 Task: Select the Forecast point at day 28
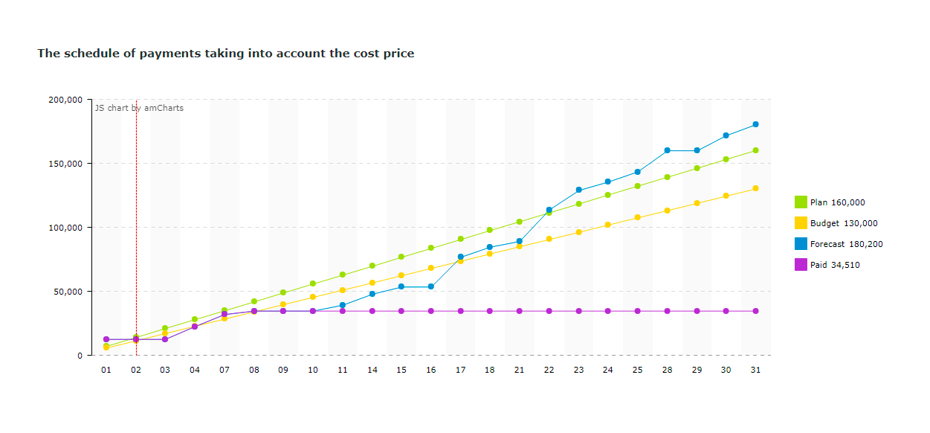tap(667, 150)
